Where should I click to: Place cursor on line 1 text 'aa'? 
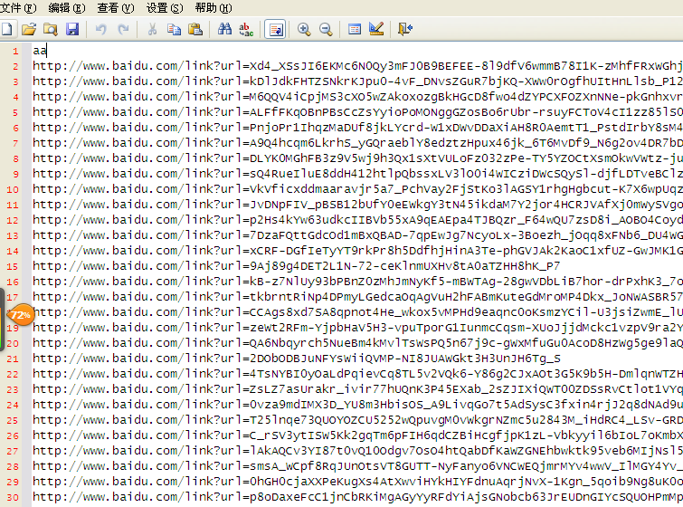click(x=40, y=52)
